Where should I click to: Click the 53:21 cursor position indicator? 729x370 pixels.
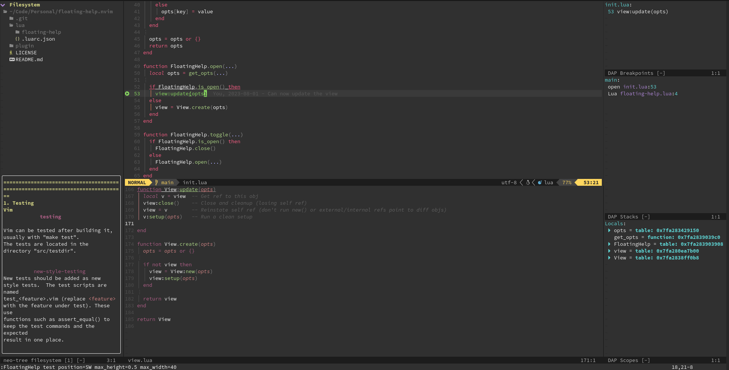point(591,183)
